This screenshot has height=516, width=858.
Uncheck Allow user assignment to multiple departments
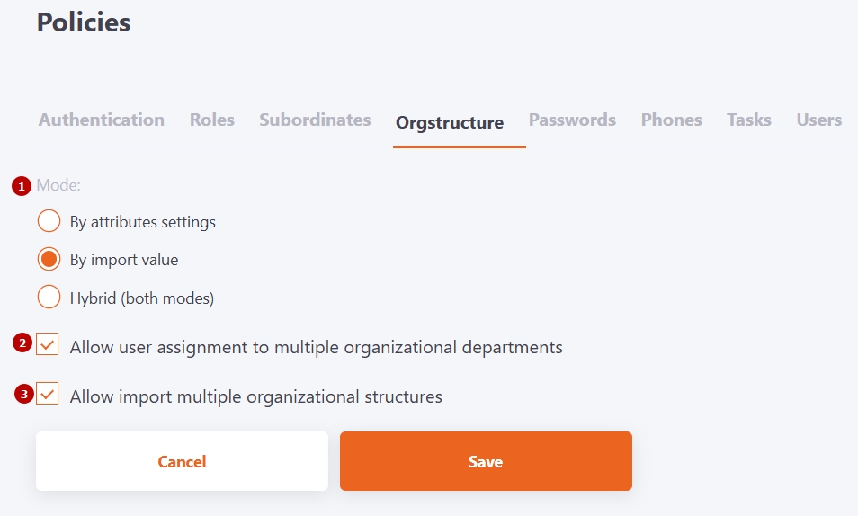pos(48,345)
